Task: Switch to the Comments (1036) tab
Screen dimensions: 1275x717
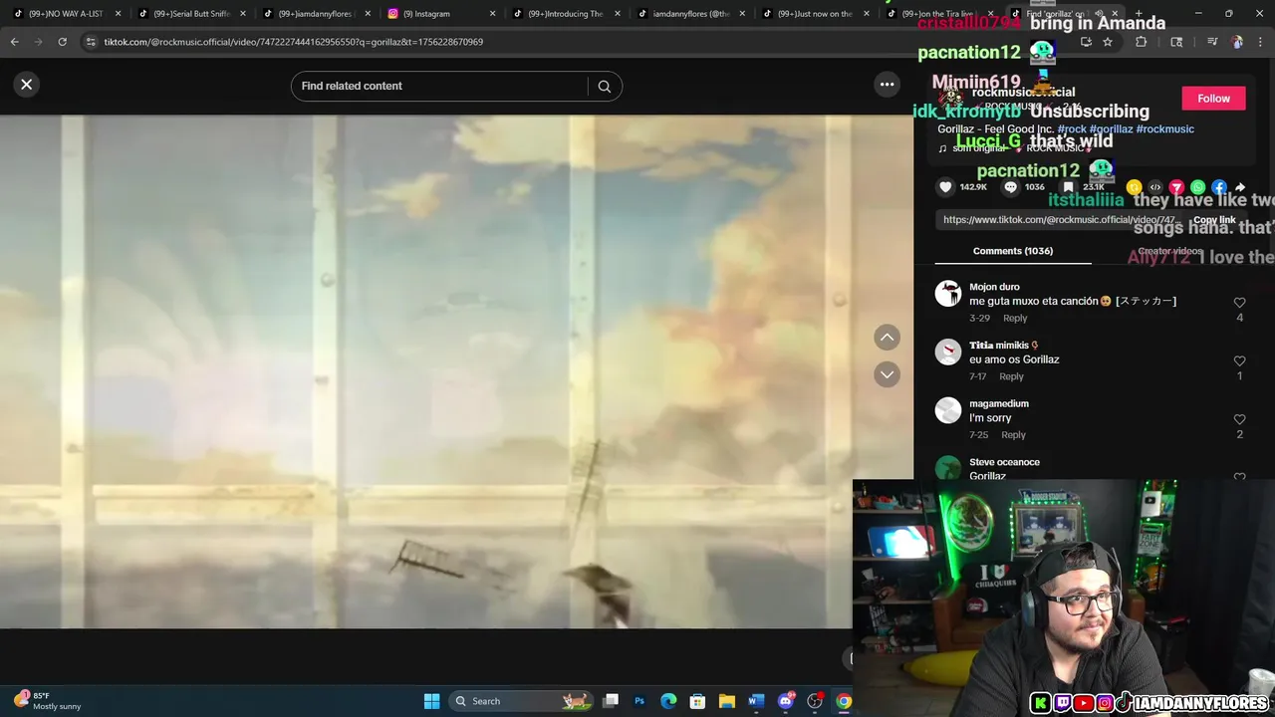Action: coord(1013,251)
